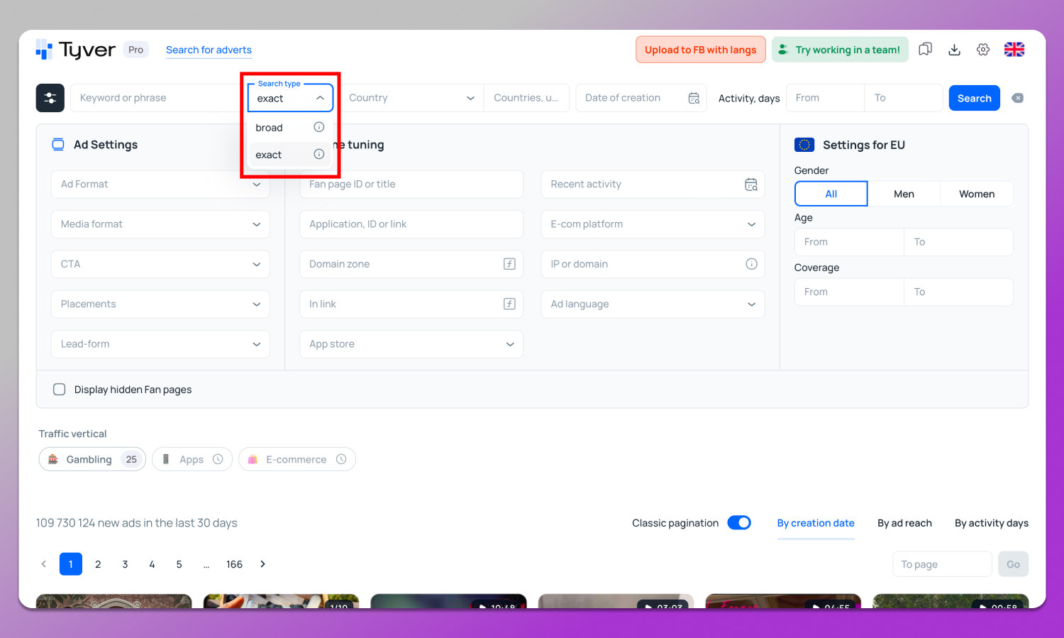Enable Display hidden Fan pages checkbox
1064x638 pixels.
60,390
